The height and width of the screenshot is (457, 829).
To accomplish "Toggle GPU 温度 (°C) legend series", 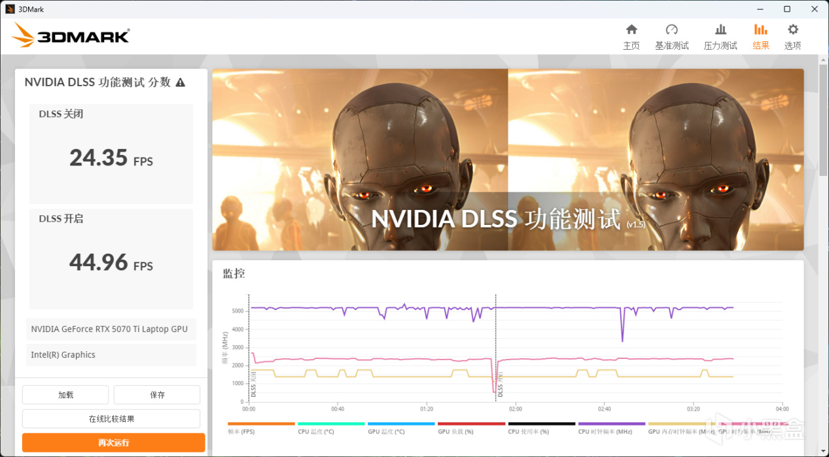I will pyautogui.click(x=401, y=428).
